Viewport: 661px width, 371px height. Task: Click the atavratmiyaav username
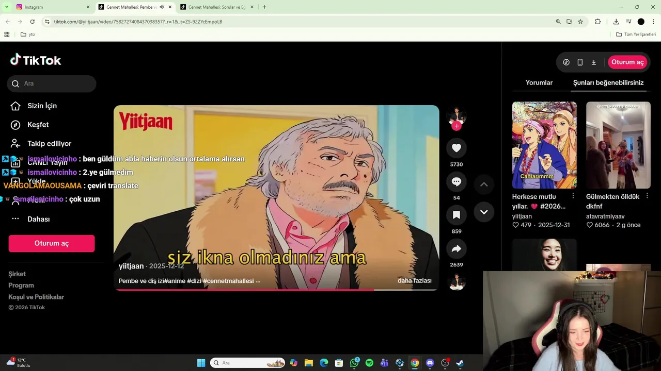(x=605, y=216)
